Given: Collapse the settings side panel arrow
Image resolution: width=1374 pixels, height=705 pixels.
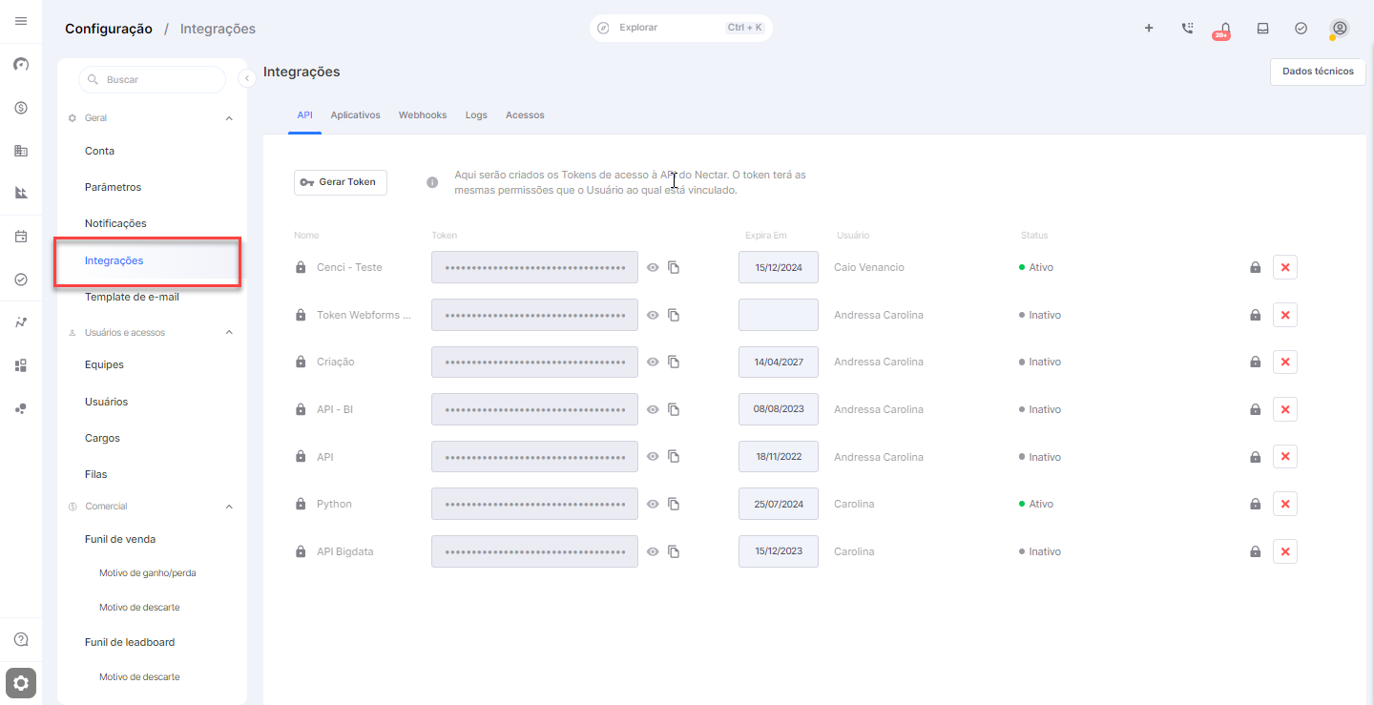Looking at the screenshot, I should click(x=246, y=78).
